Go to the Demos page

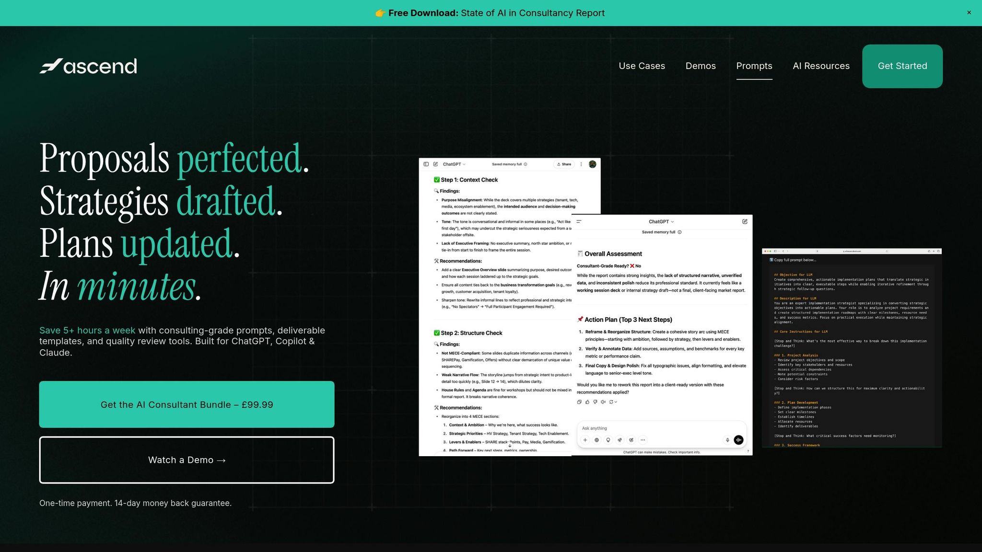click(x=701, y=66)
